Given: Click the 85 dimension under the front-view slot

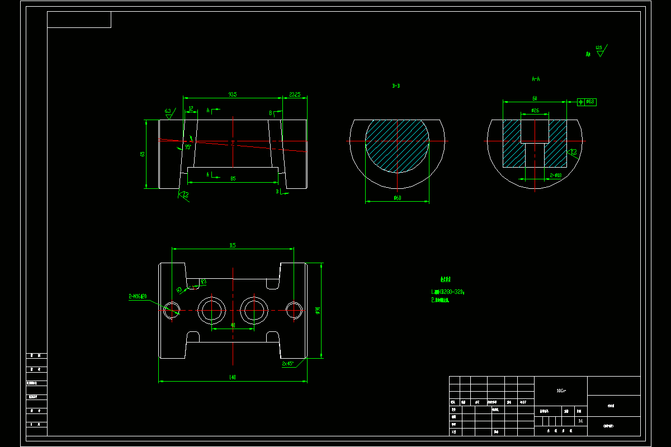Looking at the screenshot, I should (x=233, y=179).
